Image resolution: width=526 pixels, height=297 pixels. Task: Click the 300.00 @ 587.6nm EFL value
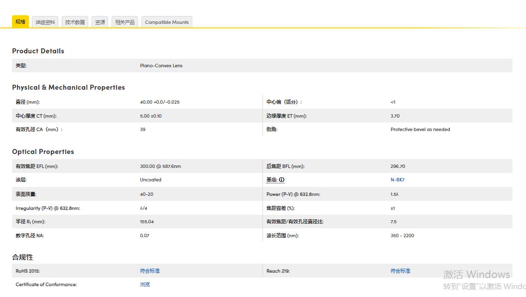(x=160, y=166)
